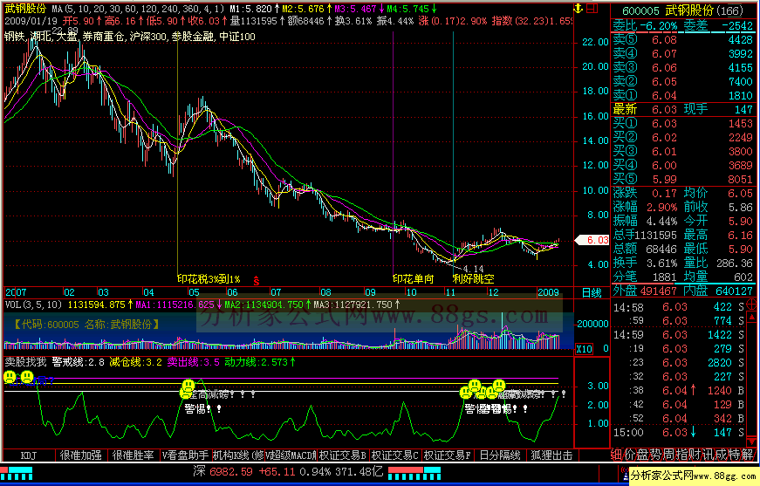The image size is (760, 486).
Task: Click the 最新 6.03 row
Action: [683, 110]
